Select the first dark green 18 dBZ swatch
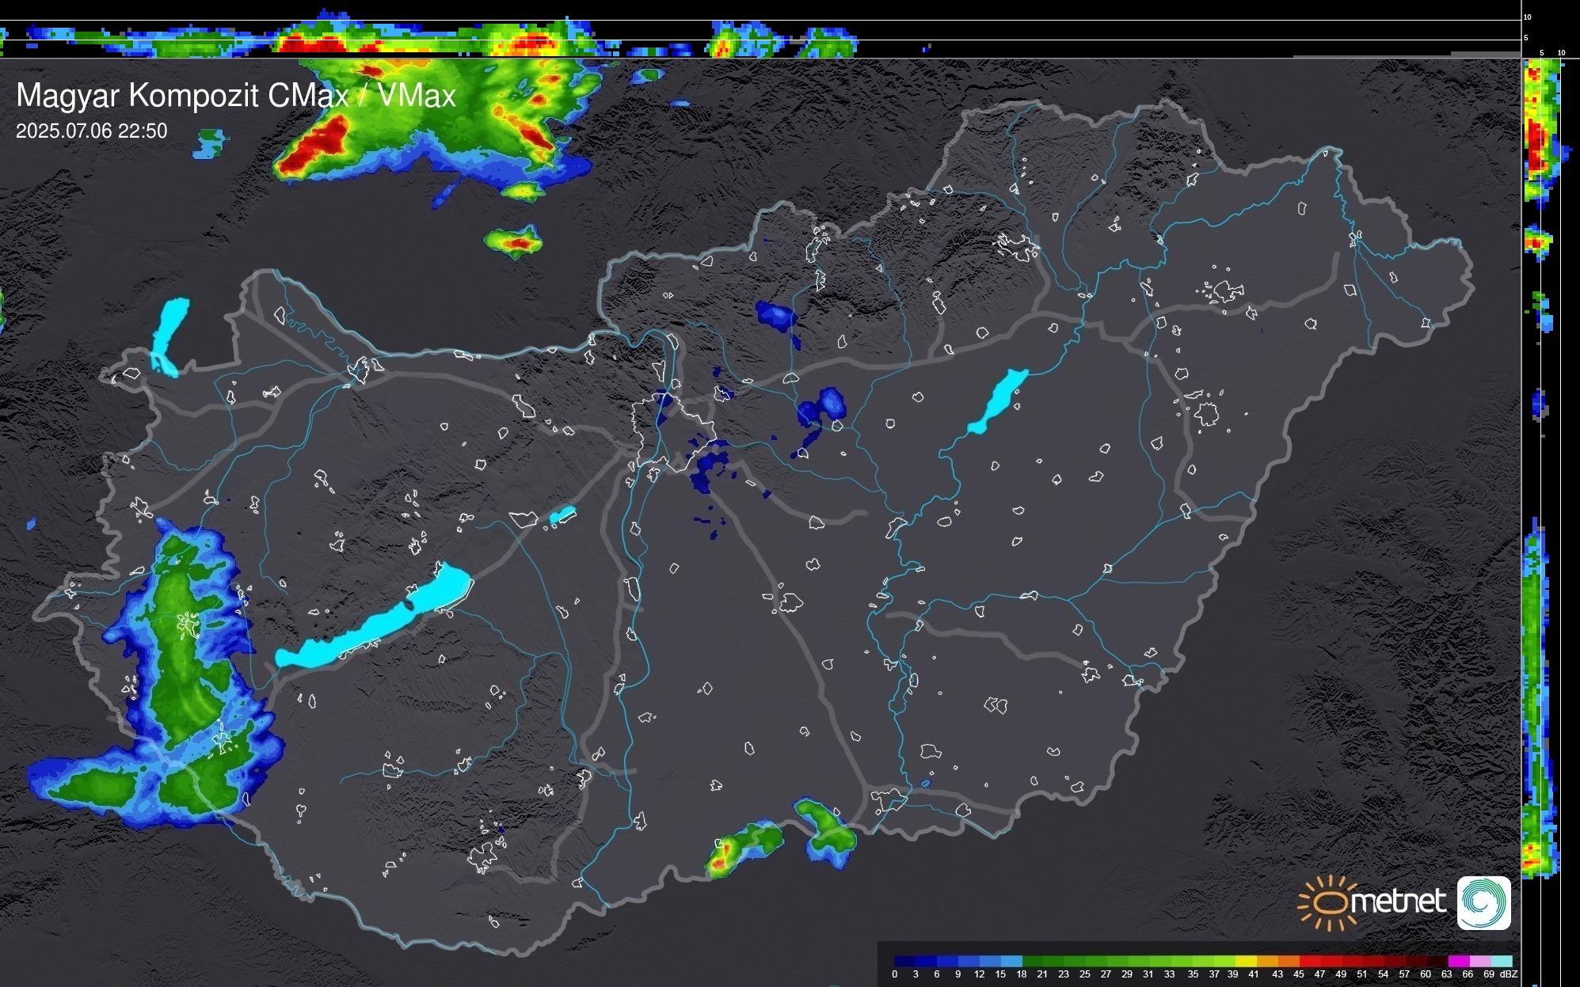Image resolution: width=1580 pixels, height=987 pixels. pos(1032,961)
